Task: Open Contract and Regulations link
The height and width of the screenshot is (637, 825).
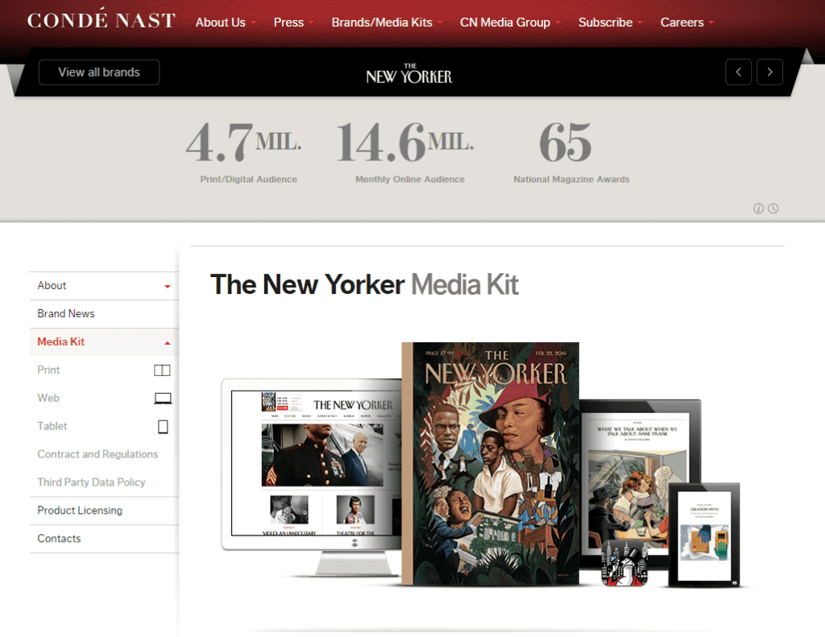Action: click(x=97, y=454)
